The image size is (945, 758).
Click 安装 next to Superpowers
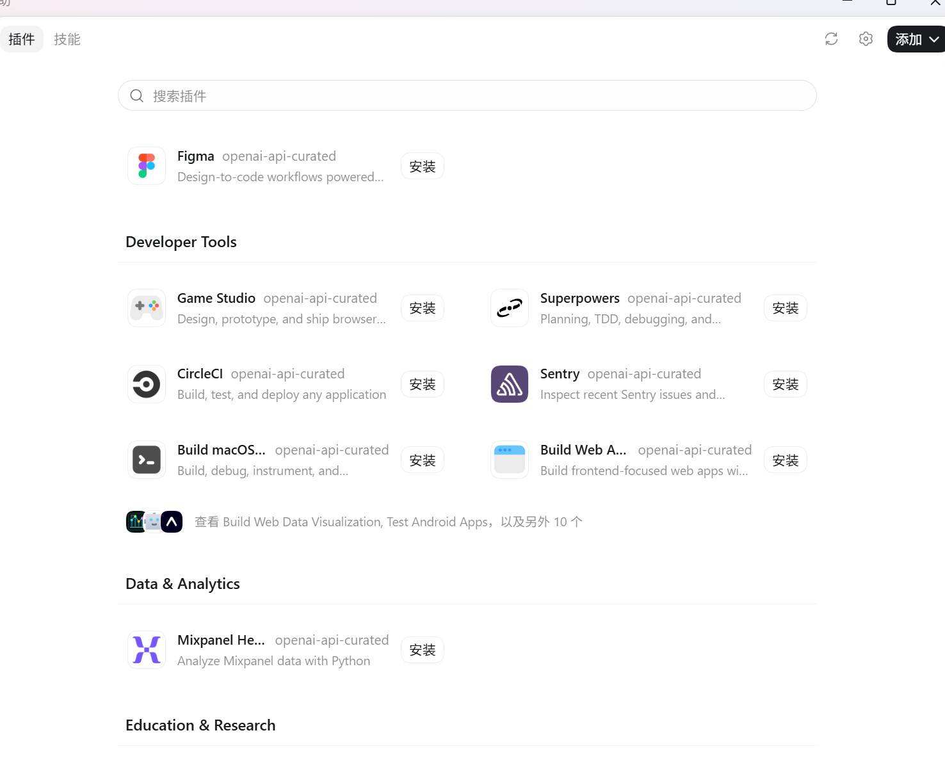tap(786, 308)
